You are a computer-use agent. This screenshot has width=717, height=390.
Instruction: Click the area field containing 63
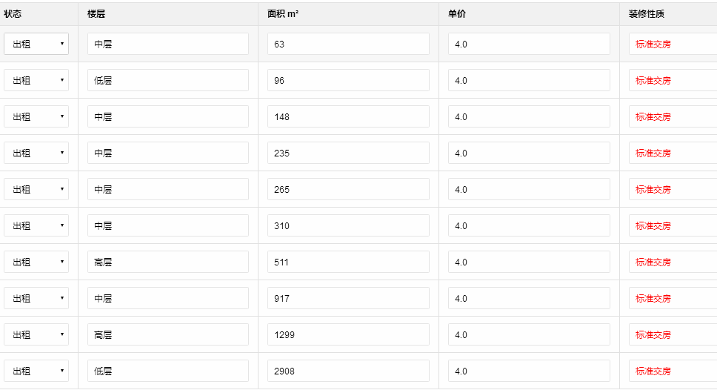348,44
